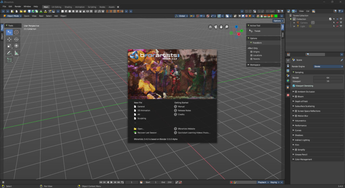Select the 3D Cursor tool
345x188 pixels.
point(17,33)
